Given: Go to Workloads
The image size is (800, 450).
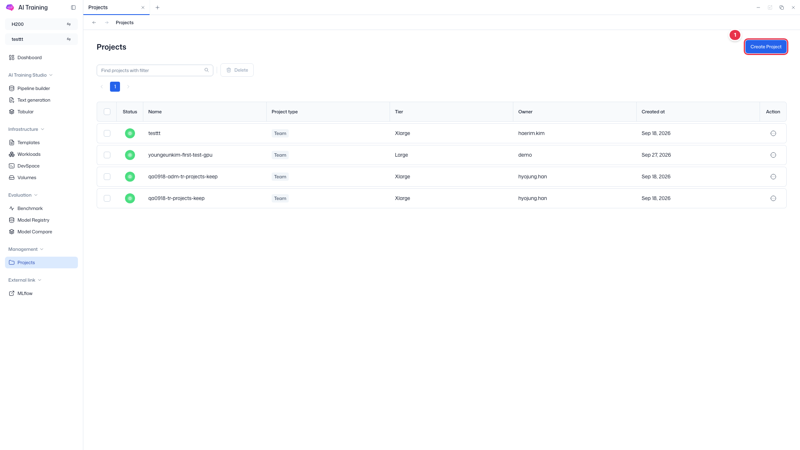Looking at the screenshot, I should click(x=41, y=154).
